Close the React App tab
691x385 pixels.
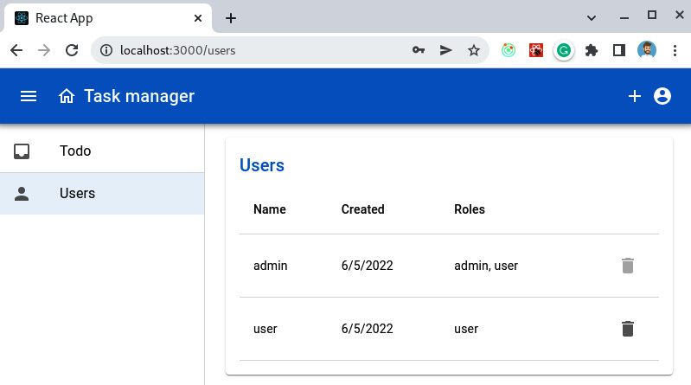point(198,18)
